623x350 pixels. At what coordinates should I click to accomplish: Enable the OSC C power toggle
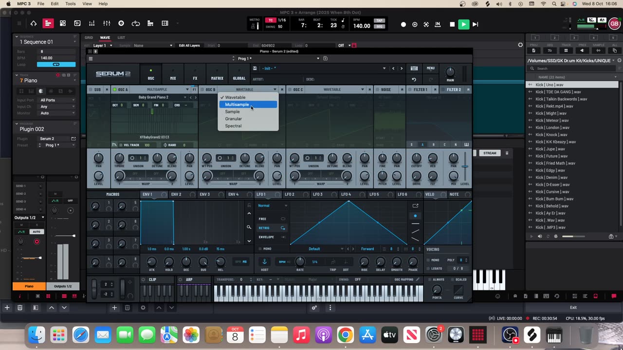[x=290, y=89]
